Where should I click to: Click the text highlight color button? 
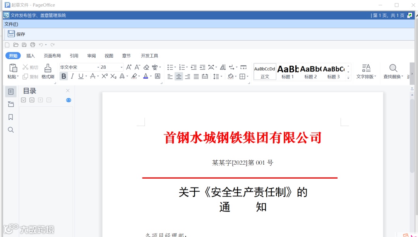134,77
